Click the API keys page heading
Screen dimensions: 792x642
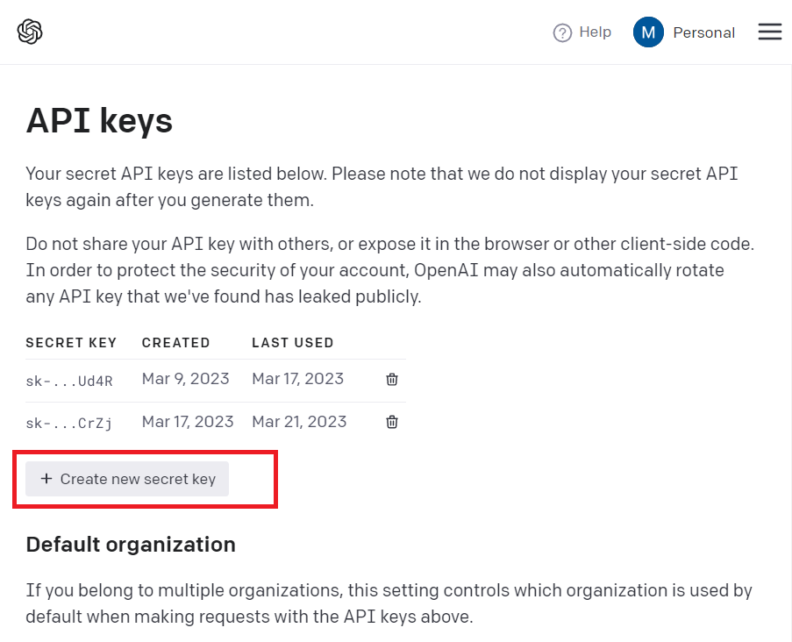99,121
